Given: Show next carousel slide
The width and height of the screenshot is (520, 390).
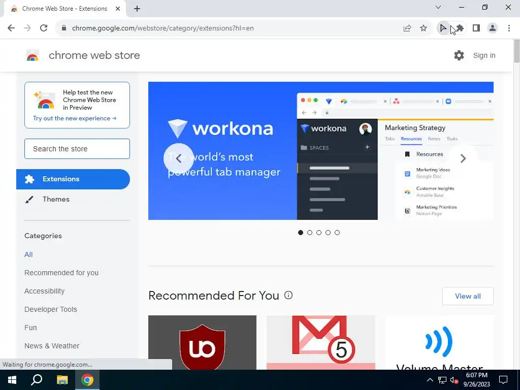Looking at the screenshot, I should click(463, 158).
